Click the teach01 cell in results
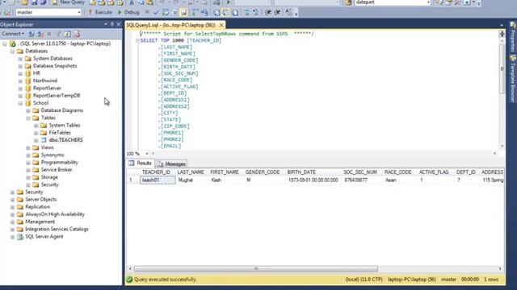This screenshot has height=290, width=517. (158, 180)
